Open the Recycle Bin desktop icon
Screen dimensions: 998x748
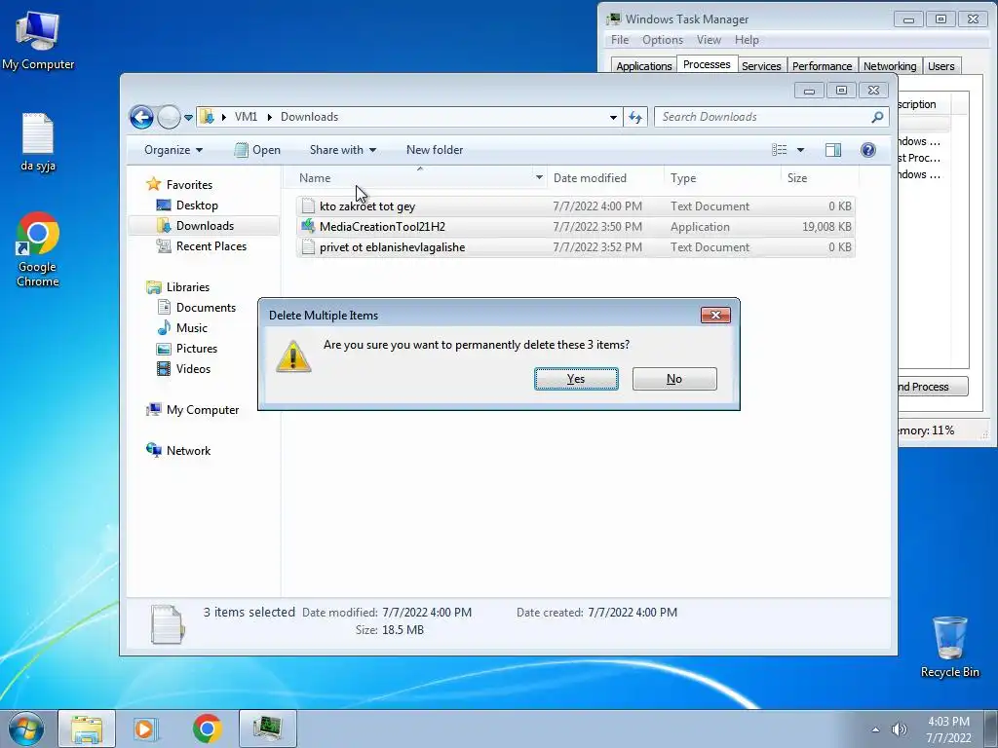point(949,647)
